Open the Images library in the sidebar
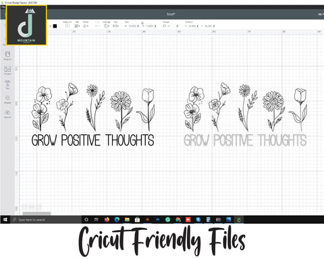The width and height of the screenshot is (324, 259). (7, 70)
